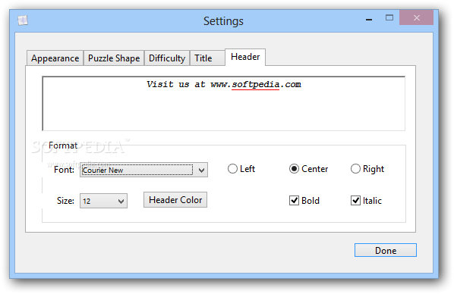Go to the Difficulty tab
The width and height of the screenshot is (454, 294).
167,58
